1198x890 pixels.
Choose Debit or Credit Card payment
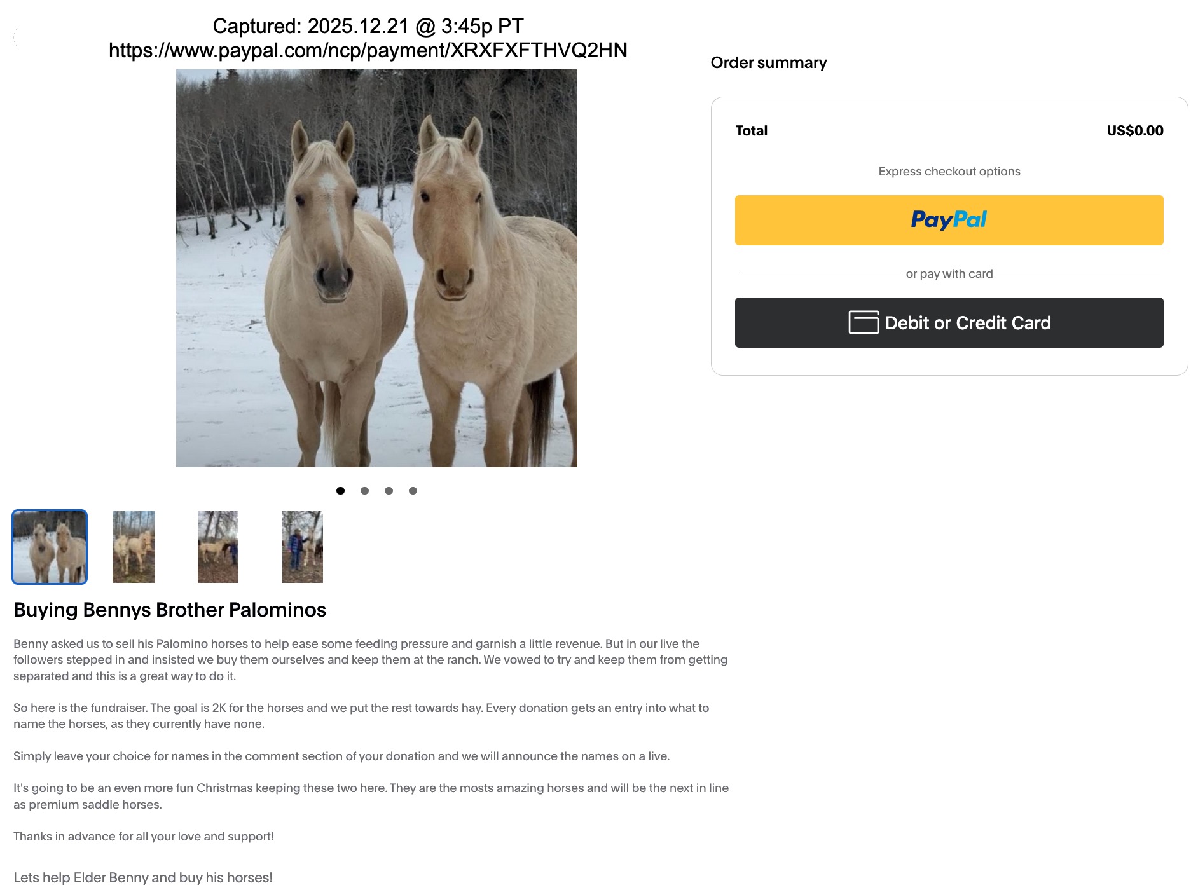coord(949,322)
